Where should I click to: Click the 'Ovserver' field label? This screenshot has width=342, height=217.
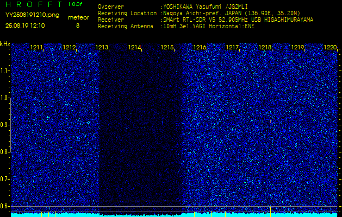pyautogui.click(x=111, y=7)
